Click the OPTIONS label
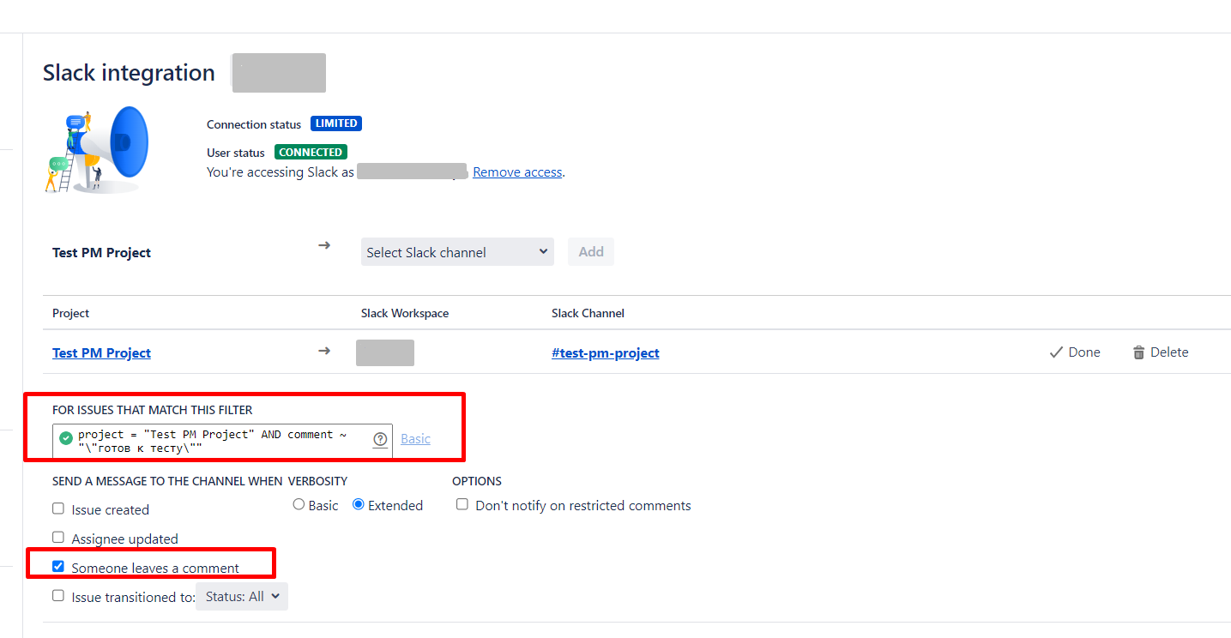The height and width of the screenshot is (638, 1231). pos(477,481)
